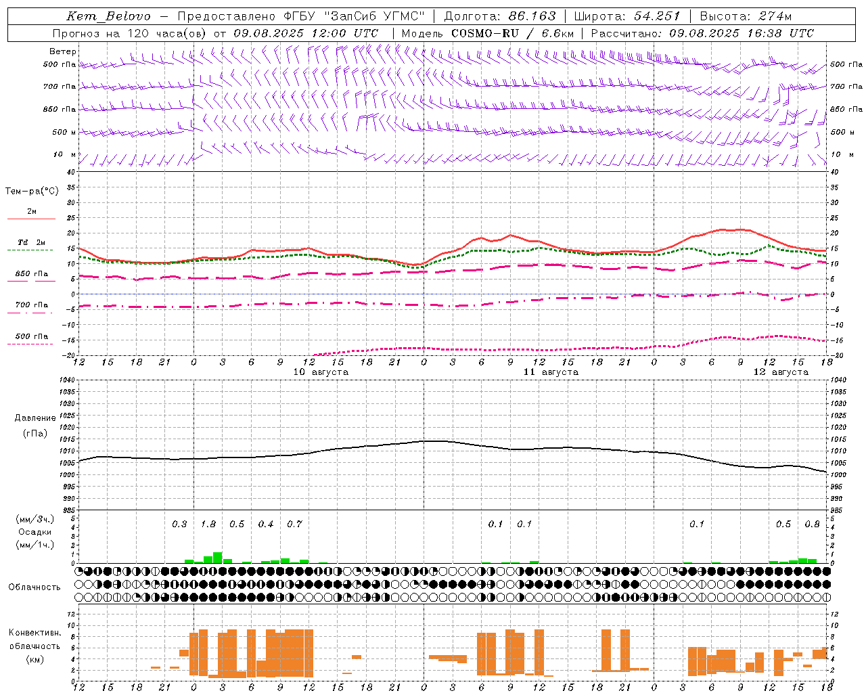Click the provider text ФГБУ "ЗапСиб УГМС"
Viewport: 866px width, 693px height.
point(355,16)
